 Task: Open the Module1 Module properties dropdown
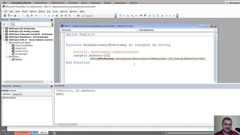click(51, 91)
